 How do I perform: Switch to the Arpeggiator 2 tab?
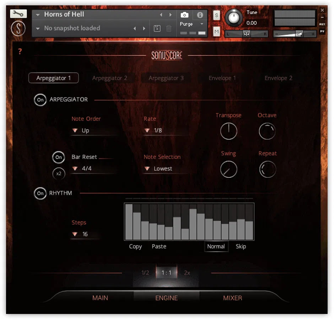[110, 78]
